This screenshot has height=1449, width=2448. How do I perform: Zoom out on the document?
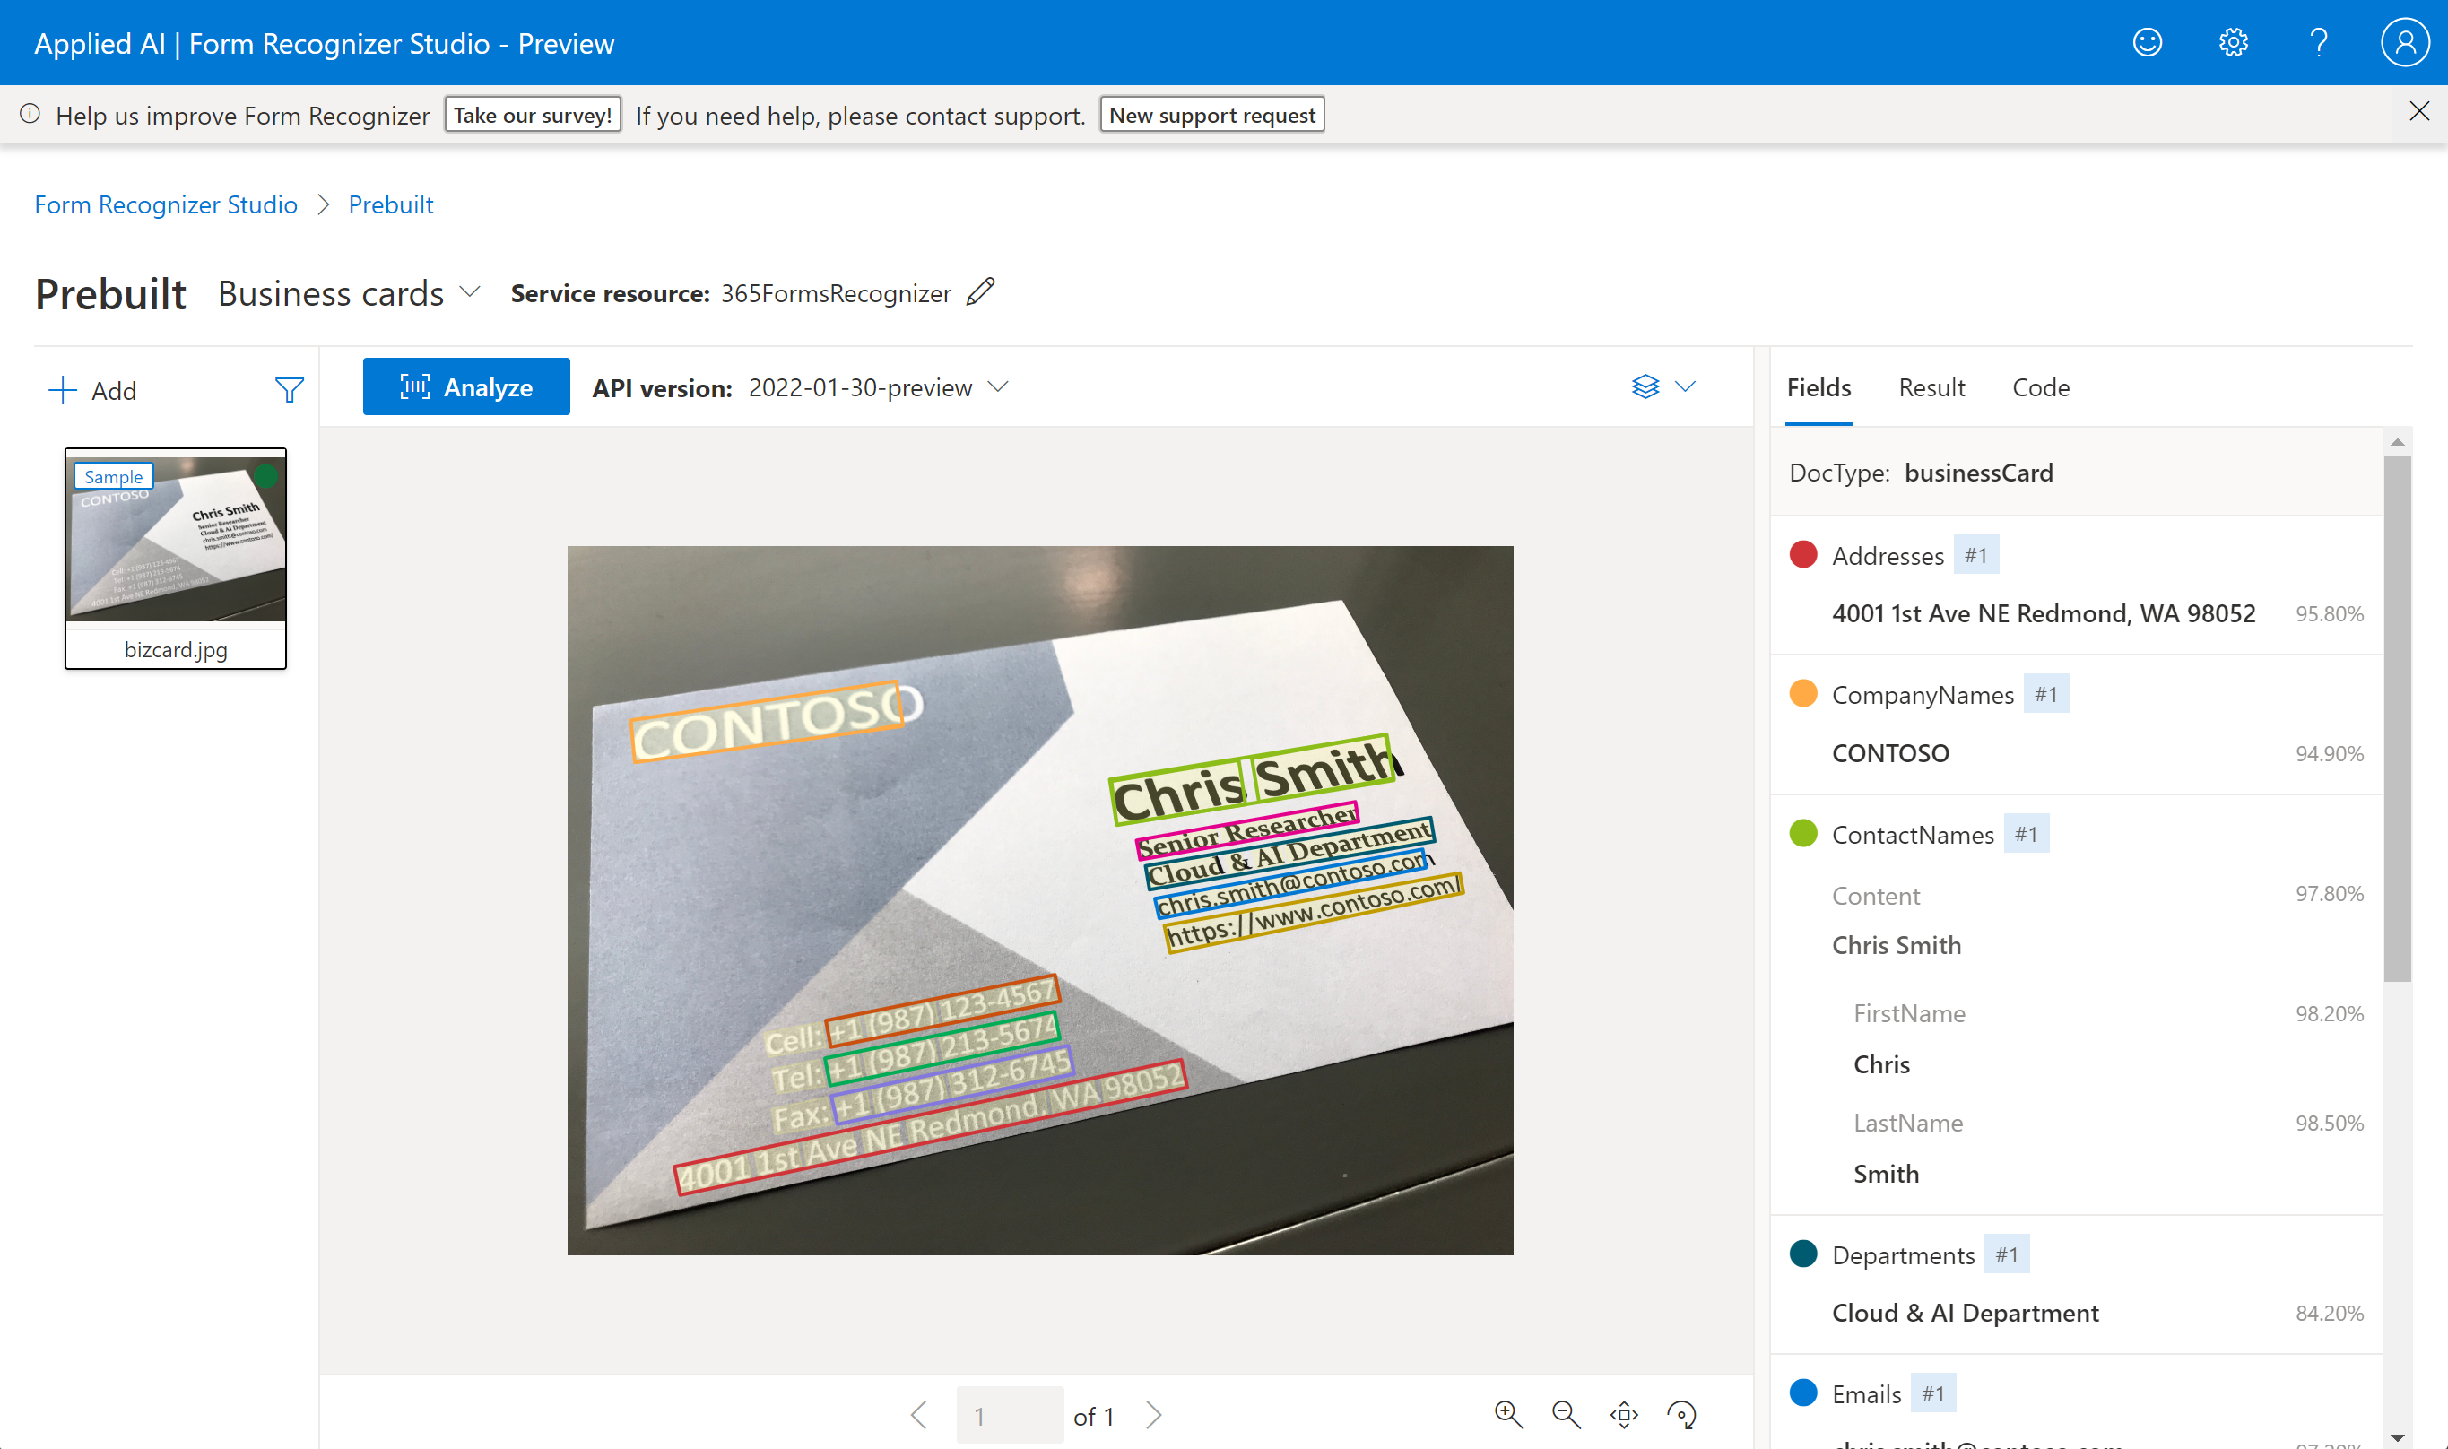tap(1567, 1415)
